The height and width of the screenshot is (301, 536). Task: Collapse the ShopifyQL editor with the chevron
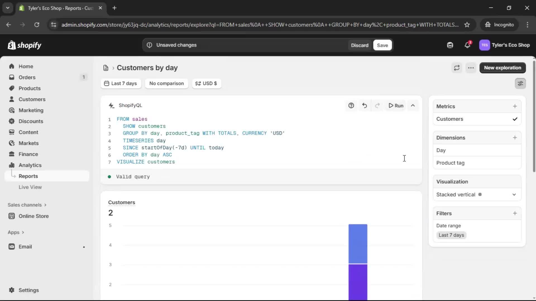pos(413,106)
